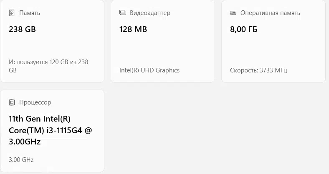
Task: Click the Оперативная память heading label
Action: pos(270,13)
